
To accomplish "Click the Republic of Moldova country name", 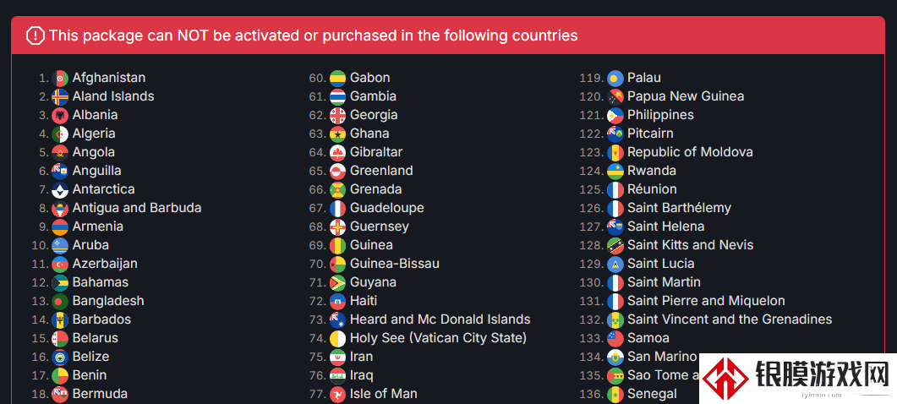I will 690,152.
